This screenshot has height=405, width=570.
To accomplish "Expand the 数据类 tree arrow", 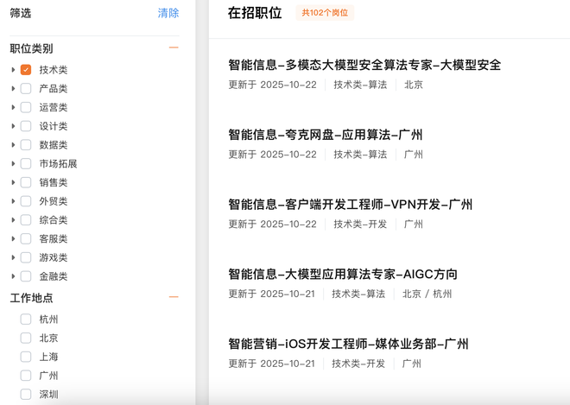I will [13, 145].
